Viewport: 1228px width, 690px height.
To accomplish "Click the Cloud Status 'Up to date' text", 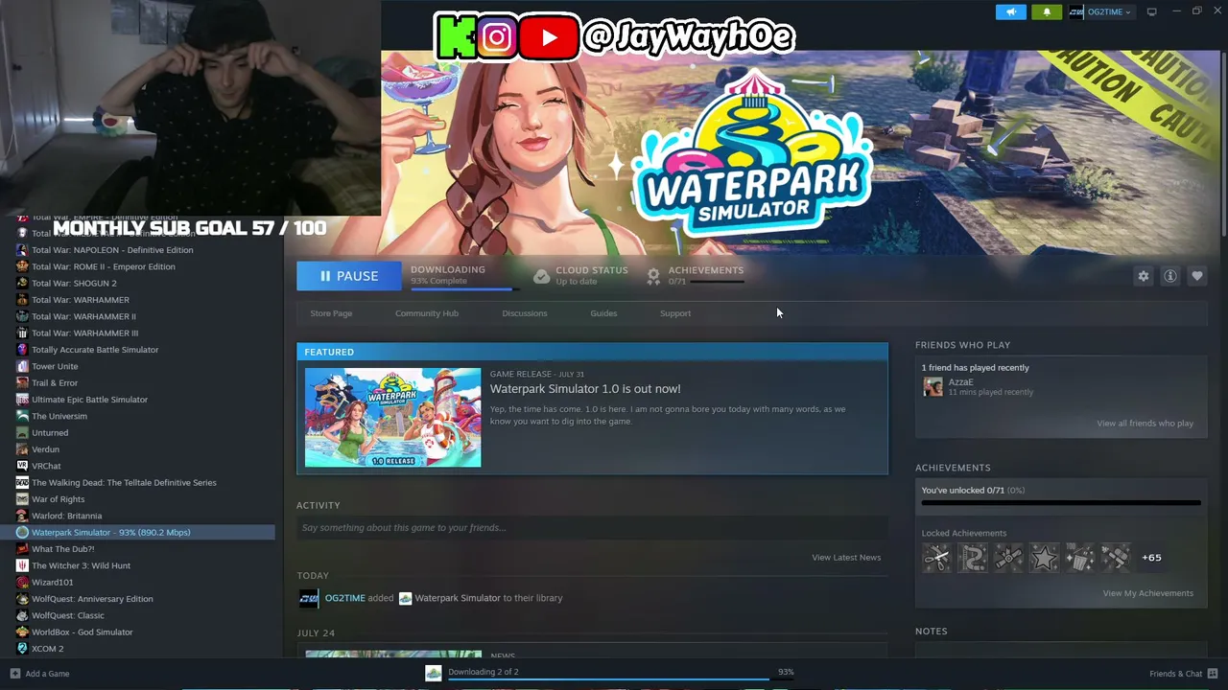I will [576, 282].
